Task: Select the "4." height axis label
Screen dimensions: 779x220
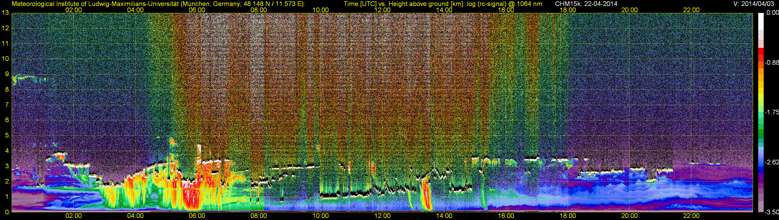Action: pos(8,151)
